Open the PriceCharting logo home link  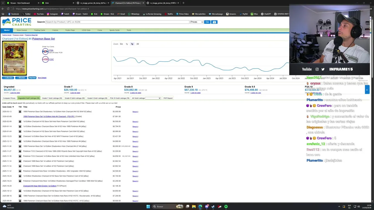pos(17,22)
